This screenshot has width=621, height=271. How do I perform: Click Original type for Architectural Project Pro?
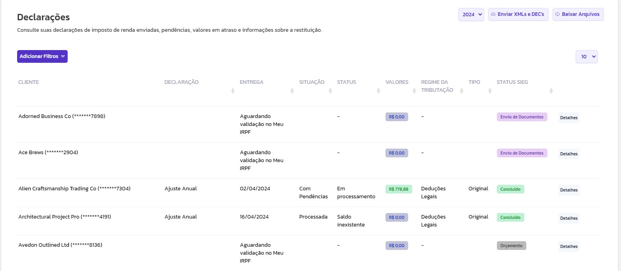(x=478, y=217)
